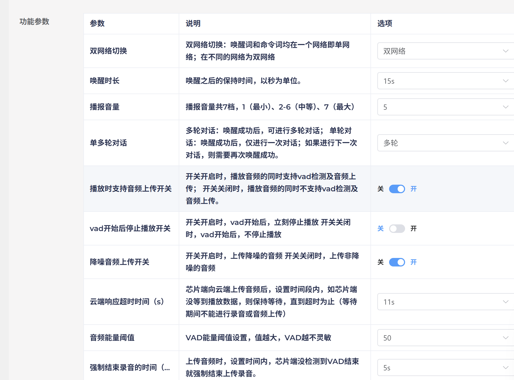This screenshot has height=380, width=514.
Task: Click the chevron arrow in 15s selector
Action: pyautogui.click(x=505, y=81)
